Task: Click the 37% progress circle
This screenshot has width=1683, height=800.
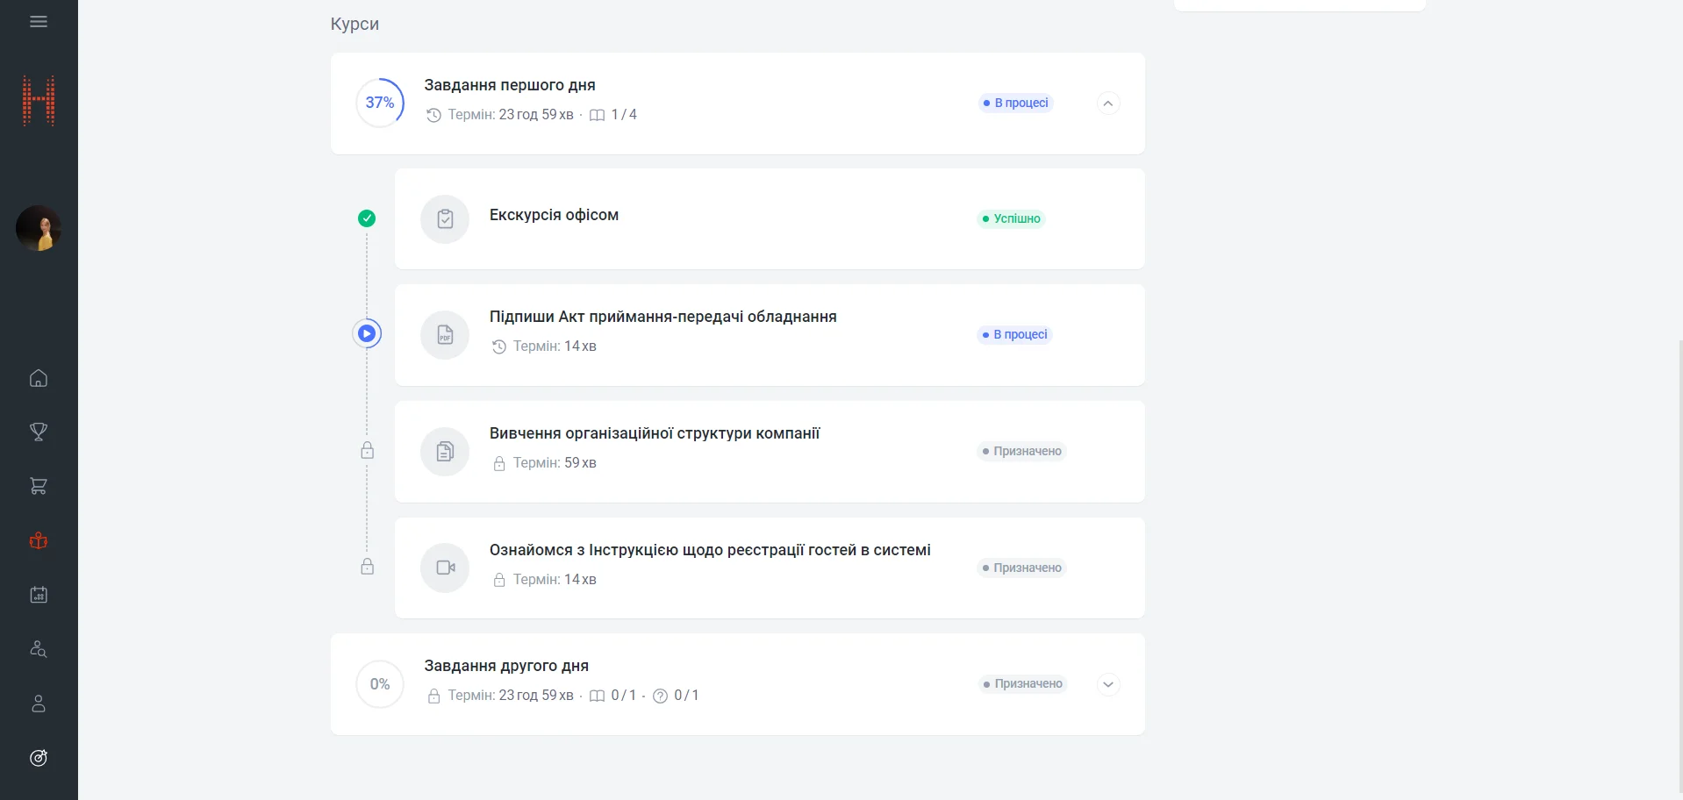Action: pos(380,103)
